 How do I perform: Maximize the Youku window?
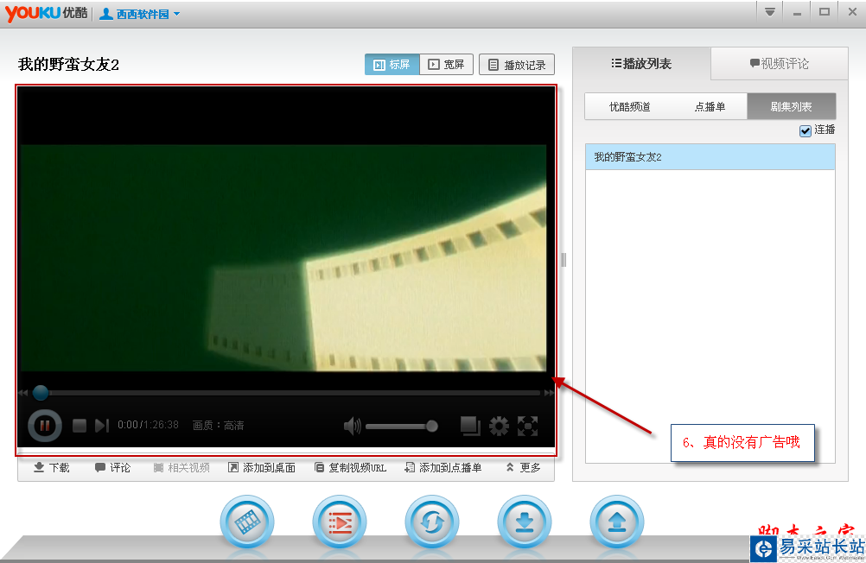[x=824, y=12]
